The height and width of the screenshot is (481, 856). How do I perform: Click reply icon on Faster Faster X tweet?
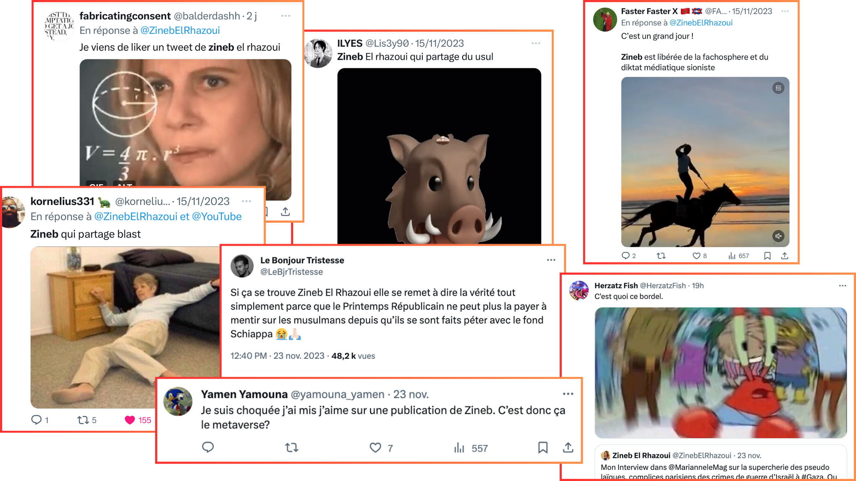click(626, 256)
